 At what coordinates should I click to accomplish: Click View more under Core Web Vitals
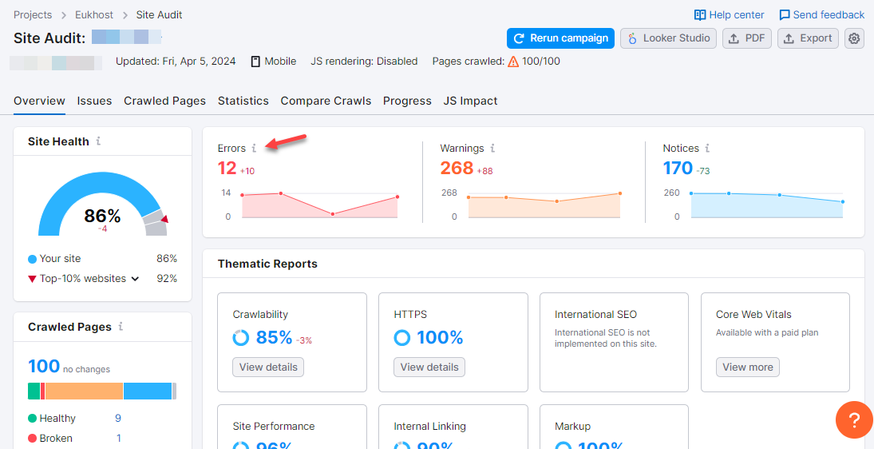(747, 368)
